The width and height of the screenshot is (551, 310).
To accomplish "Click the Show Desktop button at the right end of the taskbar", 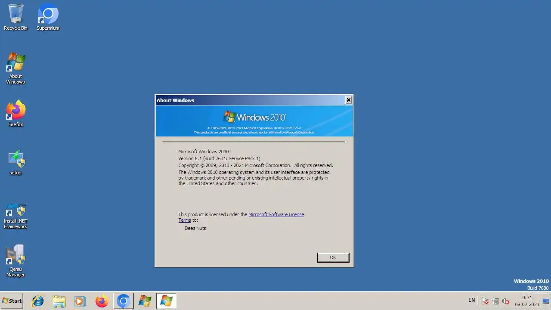I will tap(546, 301).
